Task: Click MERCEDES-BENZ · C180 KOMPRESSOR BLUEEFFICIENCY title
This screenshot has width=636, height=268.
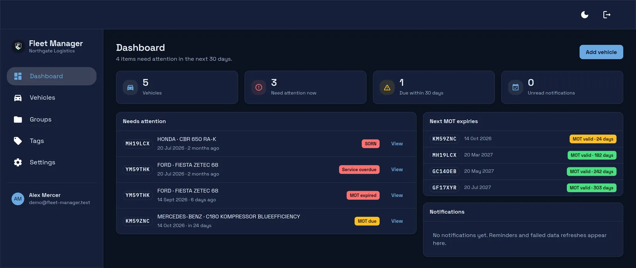Action: click(229, 217)
